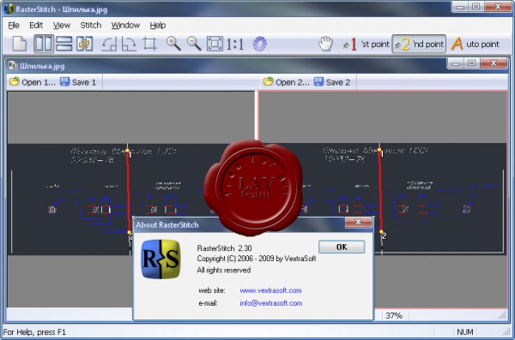Open the View menu
Screen dimensions: 515x340
pos(62,25)
